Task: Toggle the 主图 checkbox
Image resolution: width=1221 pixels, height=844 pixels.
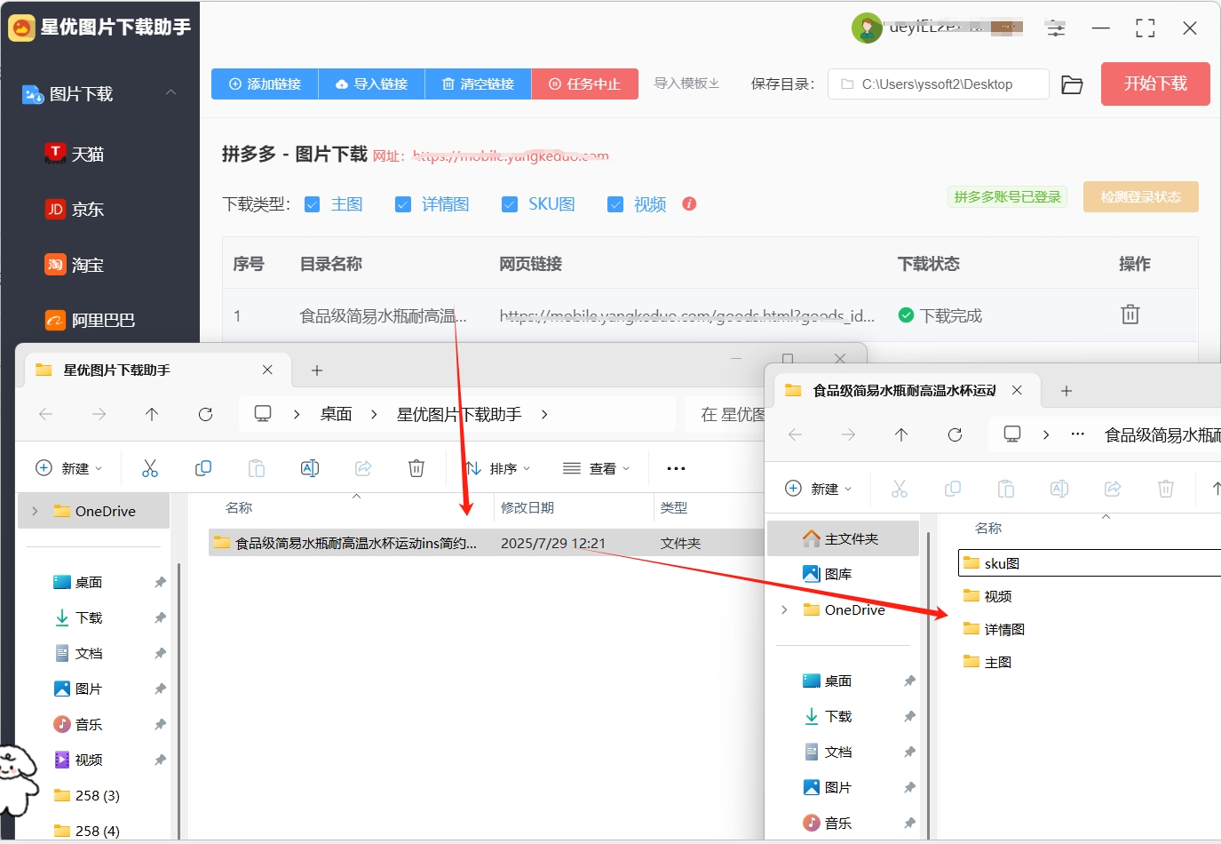Action: pos(313,204)
